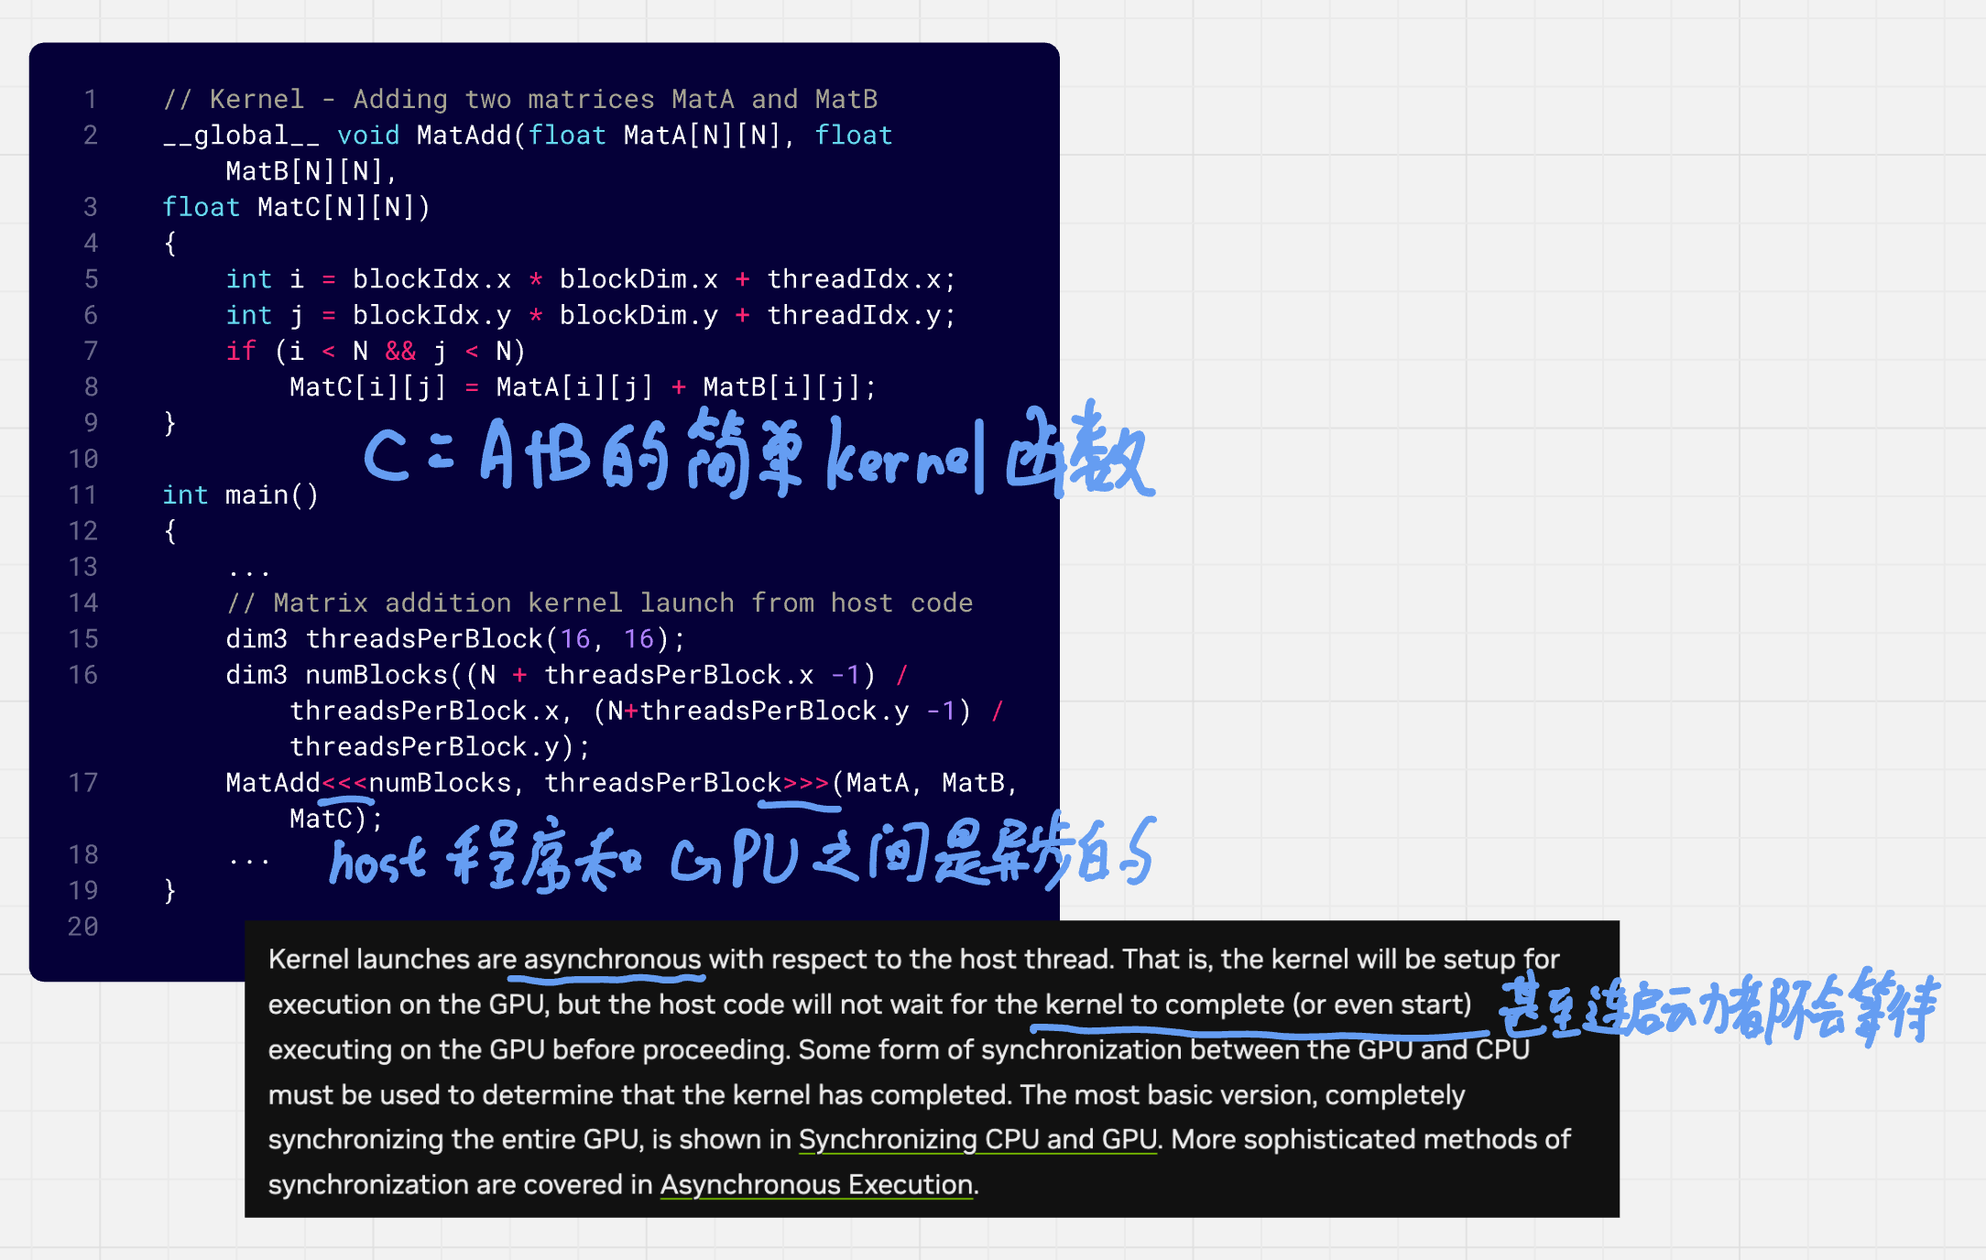The height and width of the screenshot is (1260, 1986).
Task: Click the __global__ keyword in the code
Action: 241,136
